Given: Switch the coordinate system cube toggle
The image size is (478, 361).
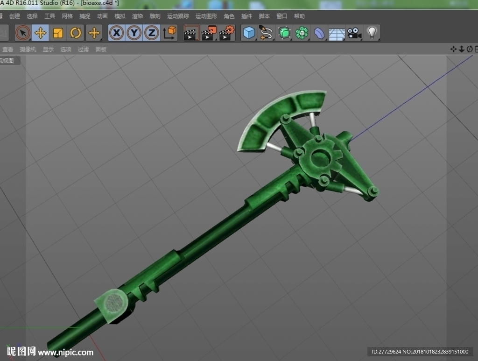Looking at the screenshot, I should [169, 33].
